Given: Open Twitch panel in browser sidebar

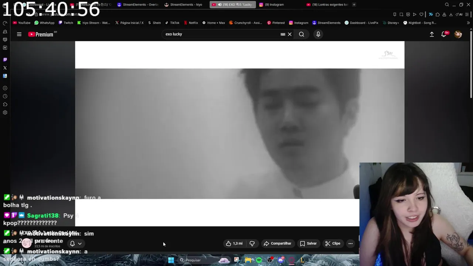Looking at the screenshot, I should coord(5,59).
